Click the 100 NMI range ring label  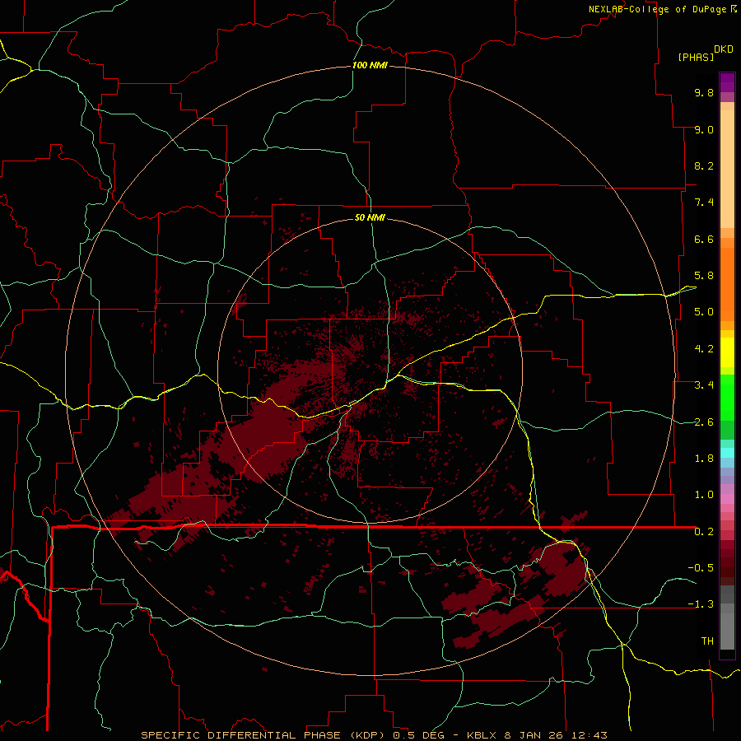pos(370,65)
